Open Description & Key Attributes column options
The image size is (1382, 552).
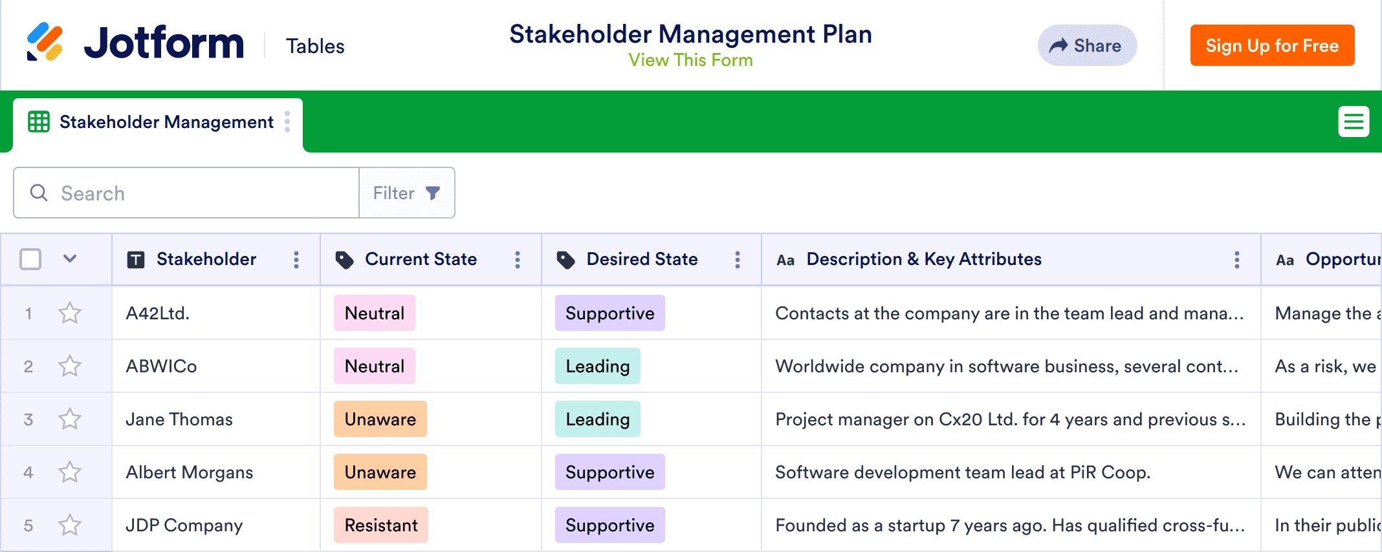(1237, 260)
